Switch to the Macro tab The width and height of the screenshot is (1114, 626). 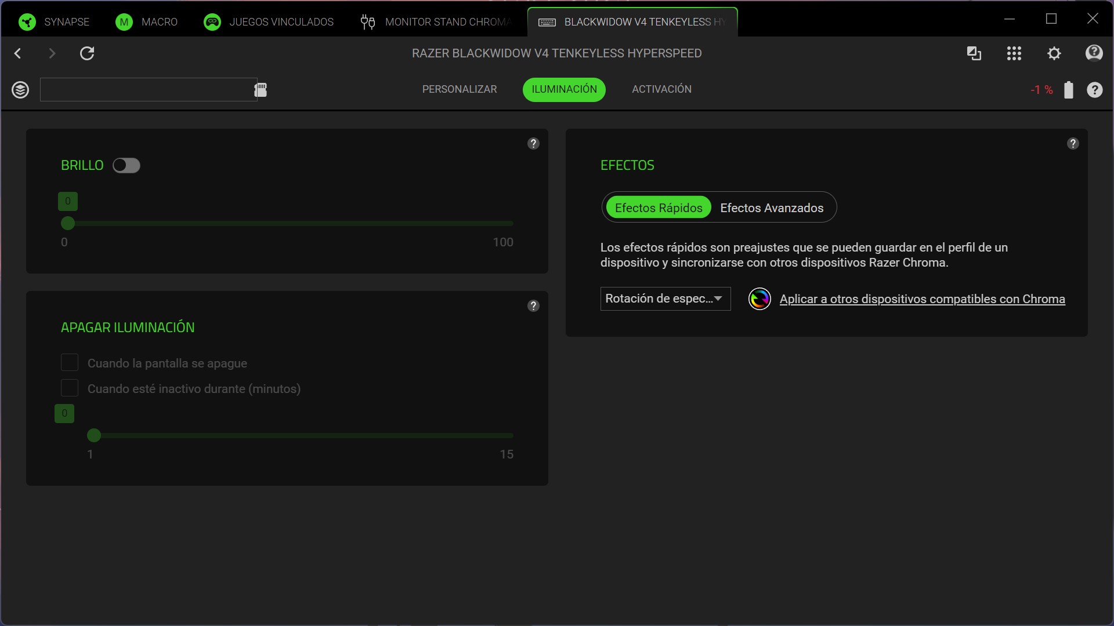point(147,22)
